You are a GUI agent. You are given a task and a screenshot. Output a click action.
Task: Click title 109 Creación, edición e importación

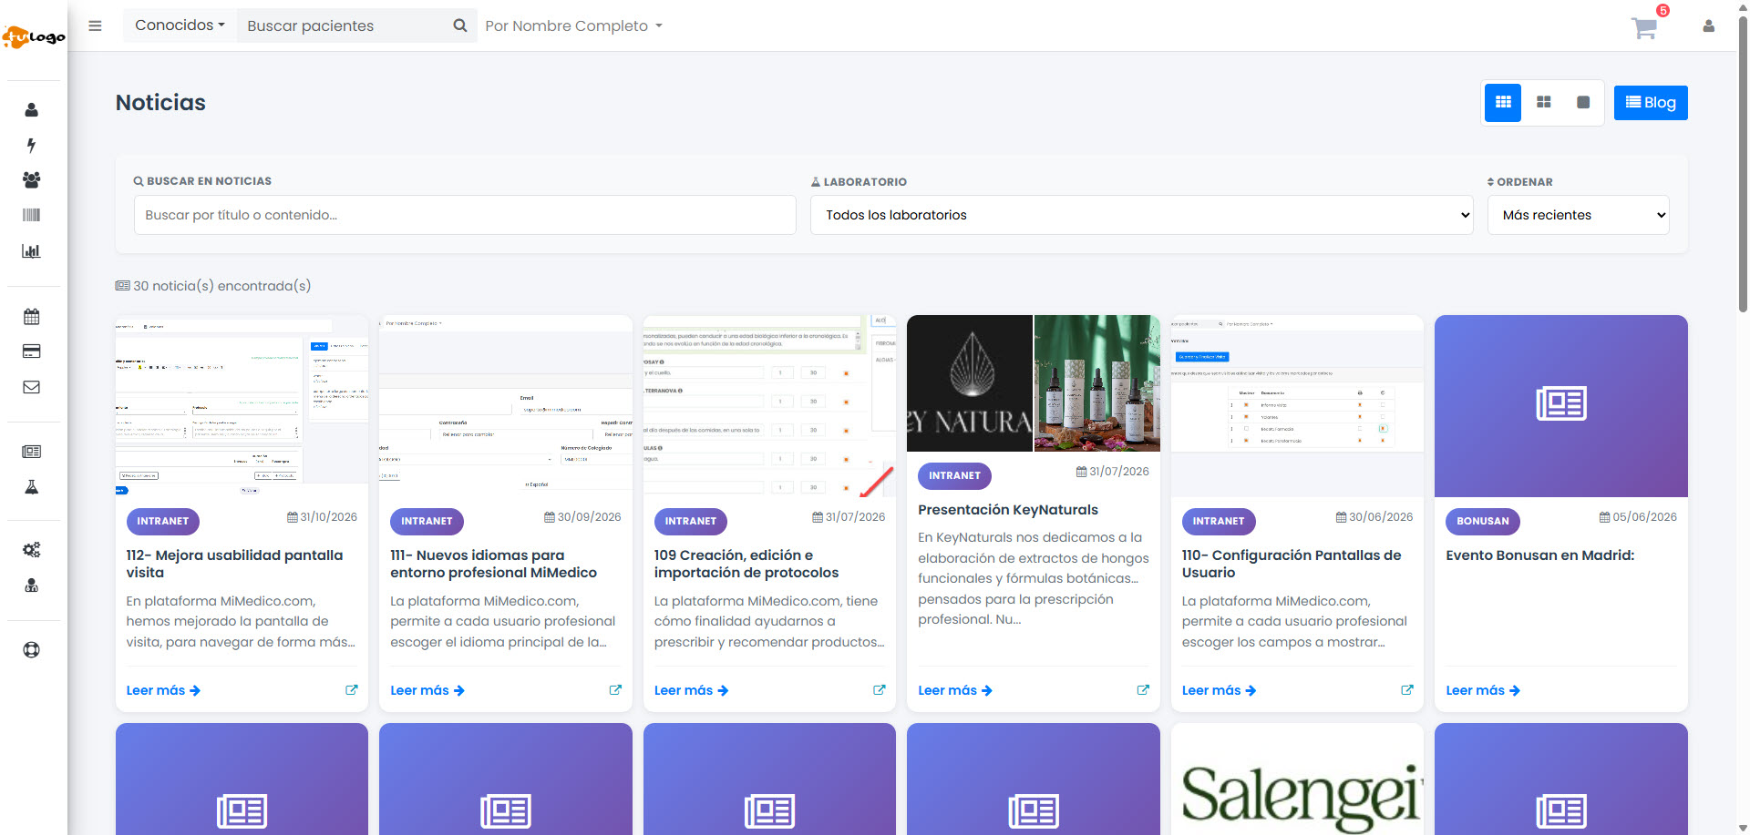click(x=746, y=564)
